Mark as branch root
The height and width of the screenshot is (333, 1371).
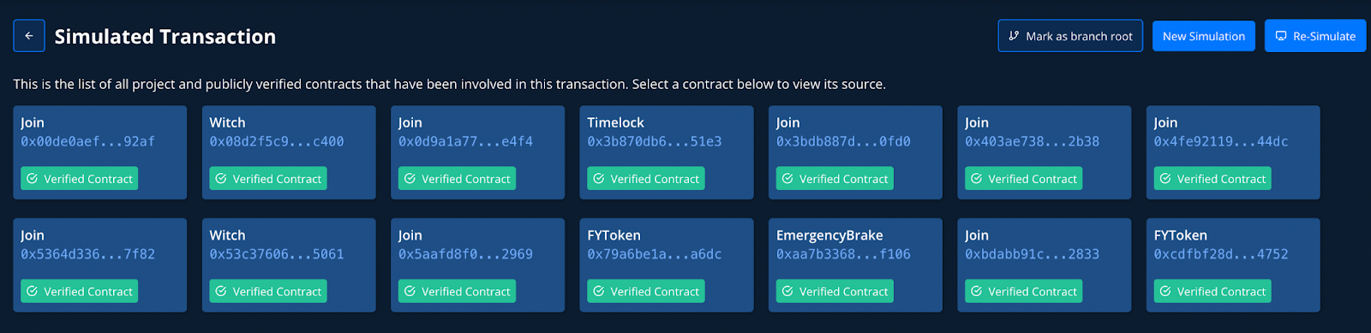(1070, 36)
